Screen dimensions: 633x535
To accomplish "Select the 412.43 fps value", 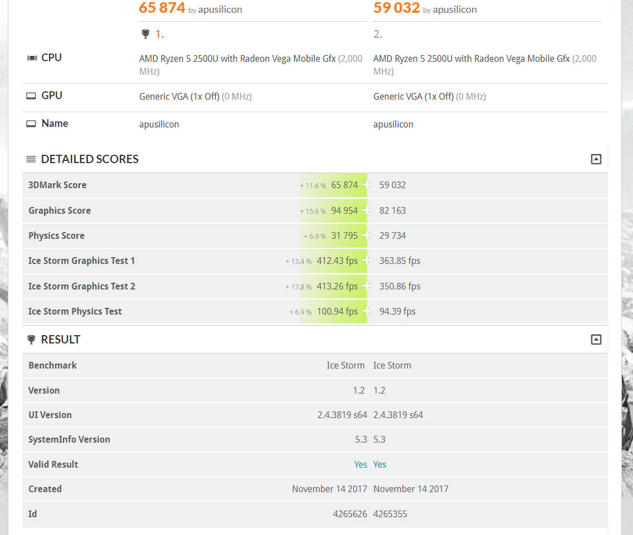I will tap(337, 261).
